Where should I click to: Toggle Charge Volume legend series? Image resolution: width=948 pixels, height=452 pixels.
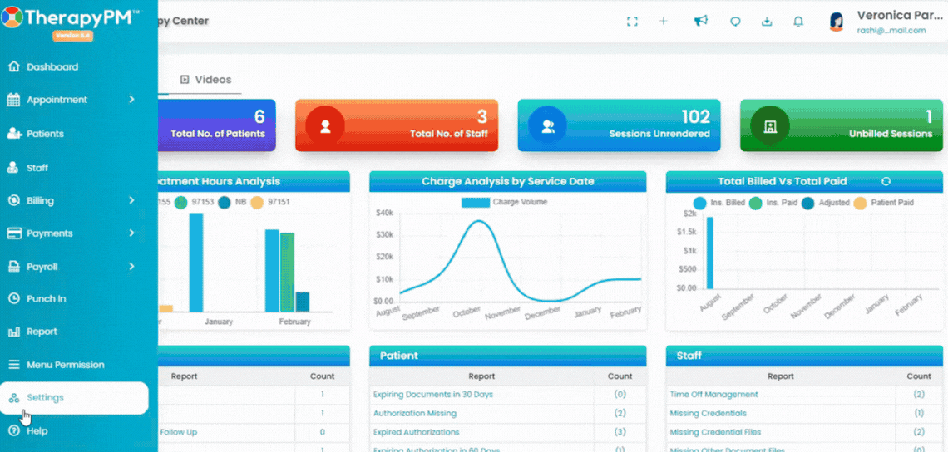(504, 203)
